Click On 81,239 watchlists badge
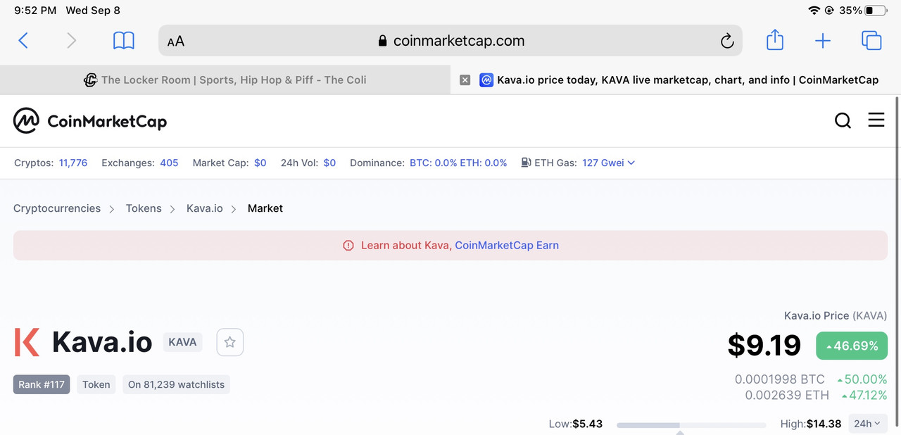Viewport: 901px width, 435px height. [x=176, y=384]
